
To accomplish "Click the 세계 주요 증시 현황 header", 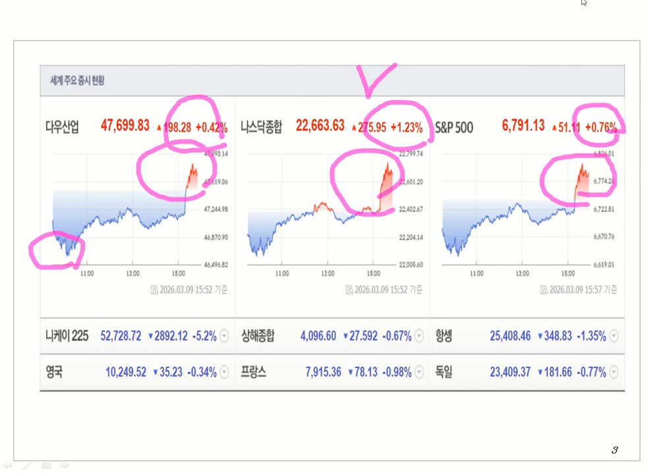I will coord(77,80).
